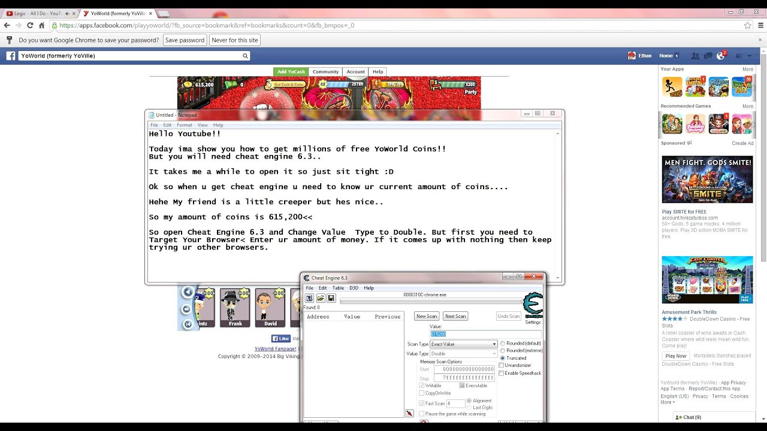Toggle the Fast Scan checkbox
Image resolution: width=767 pixels, height=431 pixels.
422,403
